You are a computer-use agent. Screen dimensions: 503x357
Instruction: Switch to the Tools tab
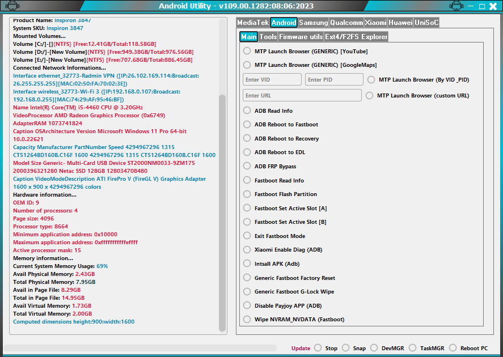click(268, 36)
